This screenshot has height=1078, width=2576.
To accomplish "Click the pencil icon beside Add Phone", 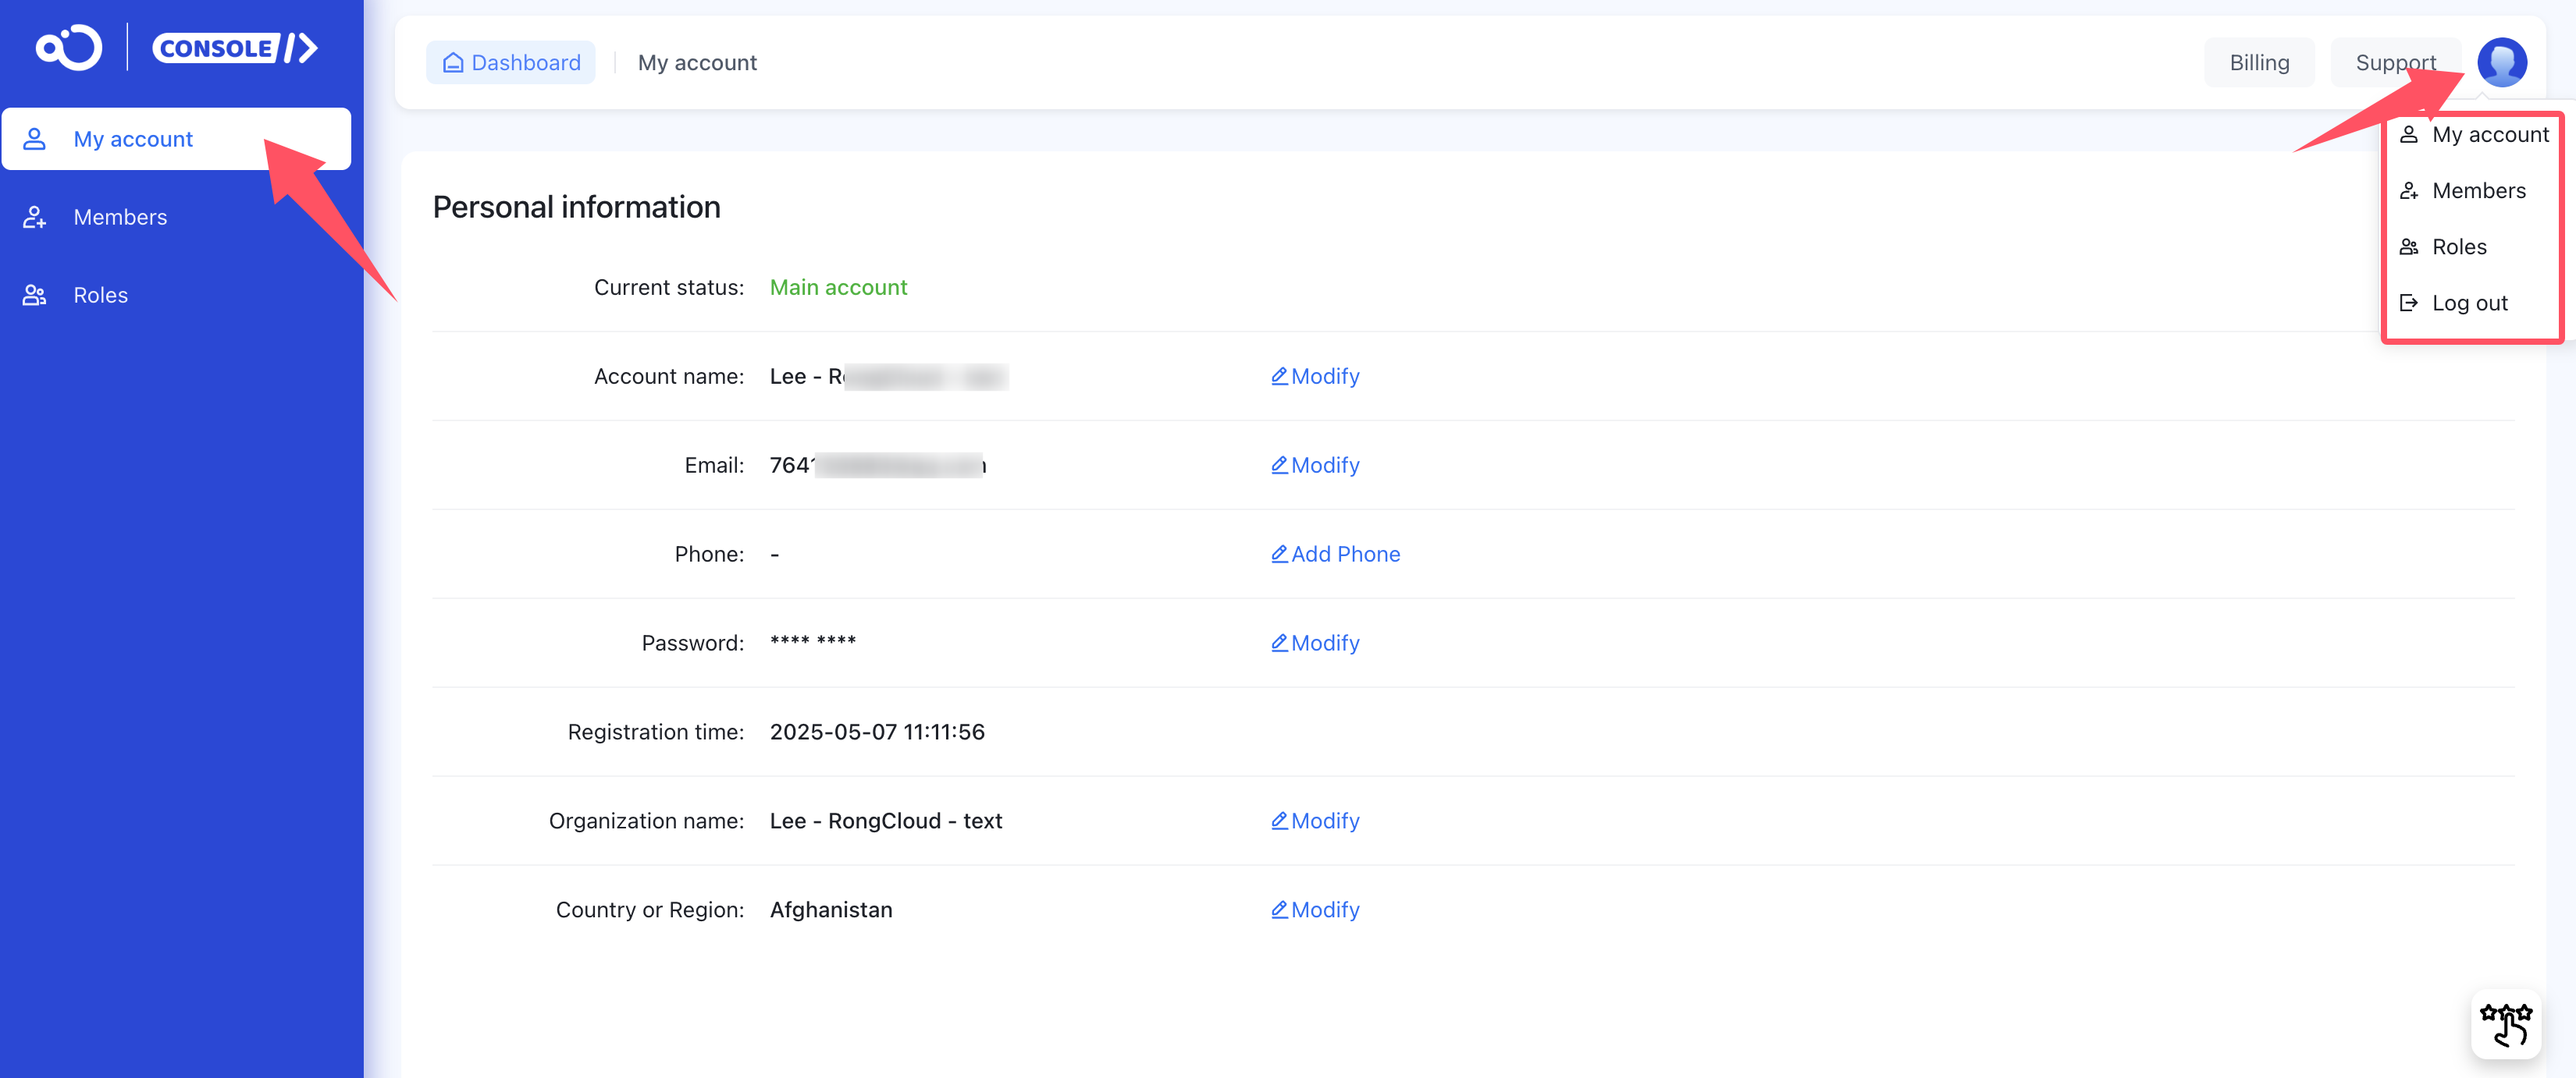I will coord(1279,554).
